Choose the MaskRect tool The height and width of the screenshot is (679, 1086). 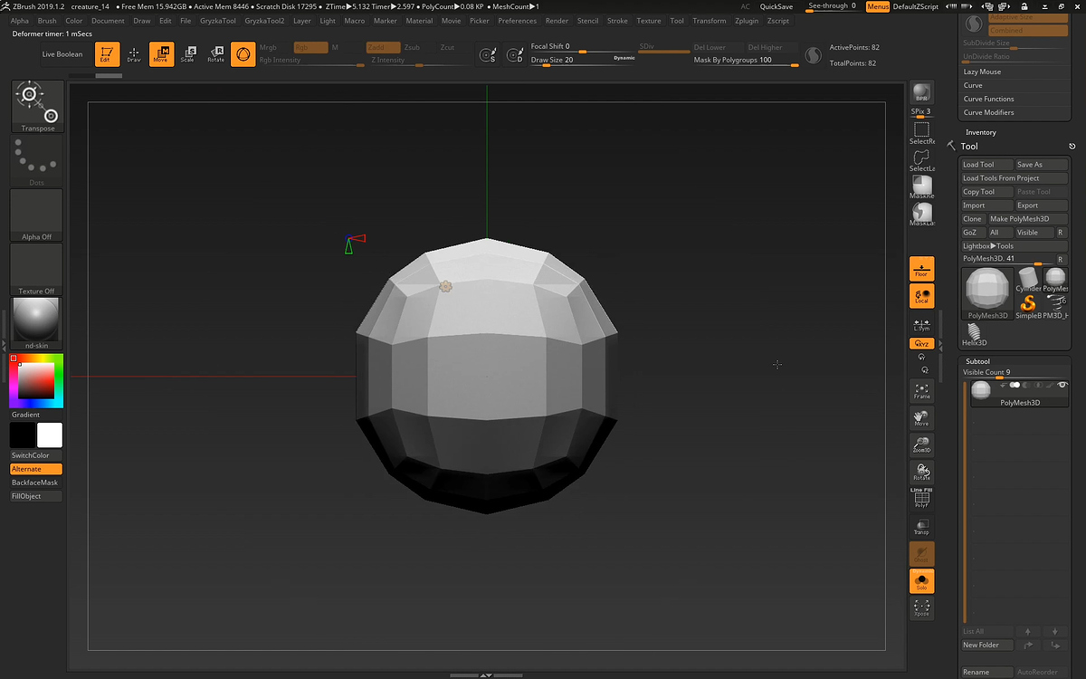[x=921, y=187]
